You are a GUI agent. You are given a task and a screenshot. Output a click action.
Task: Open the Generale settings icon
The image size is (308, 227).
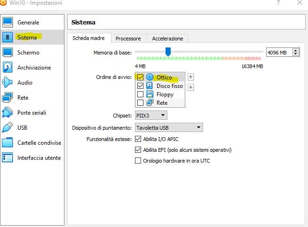[x=8, y=22]
